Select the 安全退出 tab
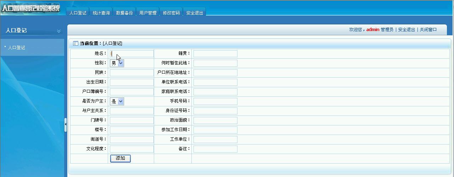Viewport: 454px width, 177px height. 195,13
